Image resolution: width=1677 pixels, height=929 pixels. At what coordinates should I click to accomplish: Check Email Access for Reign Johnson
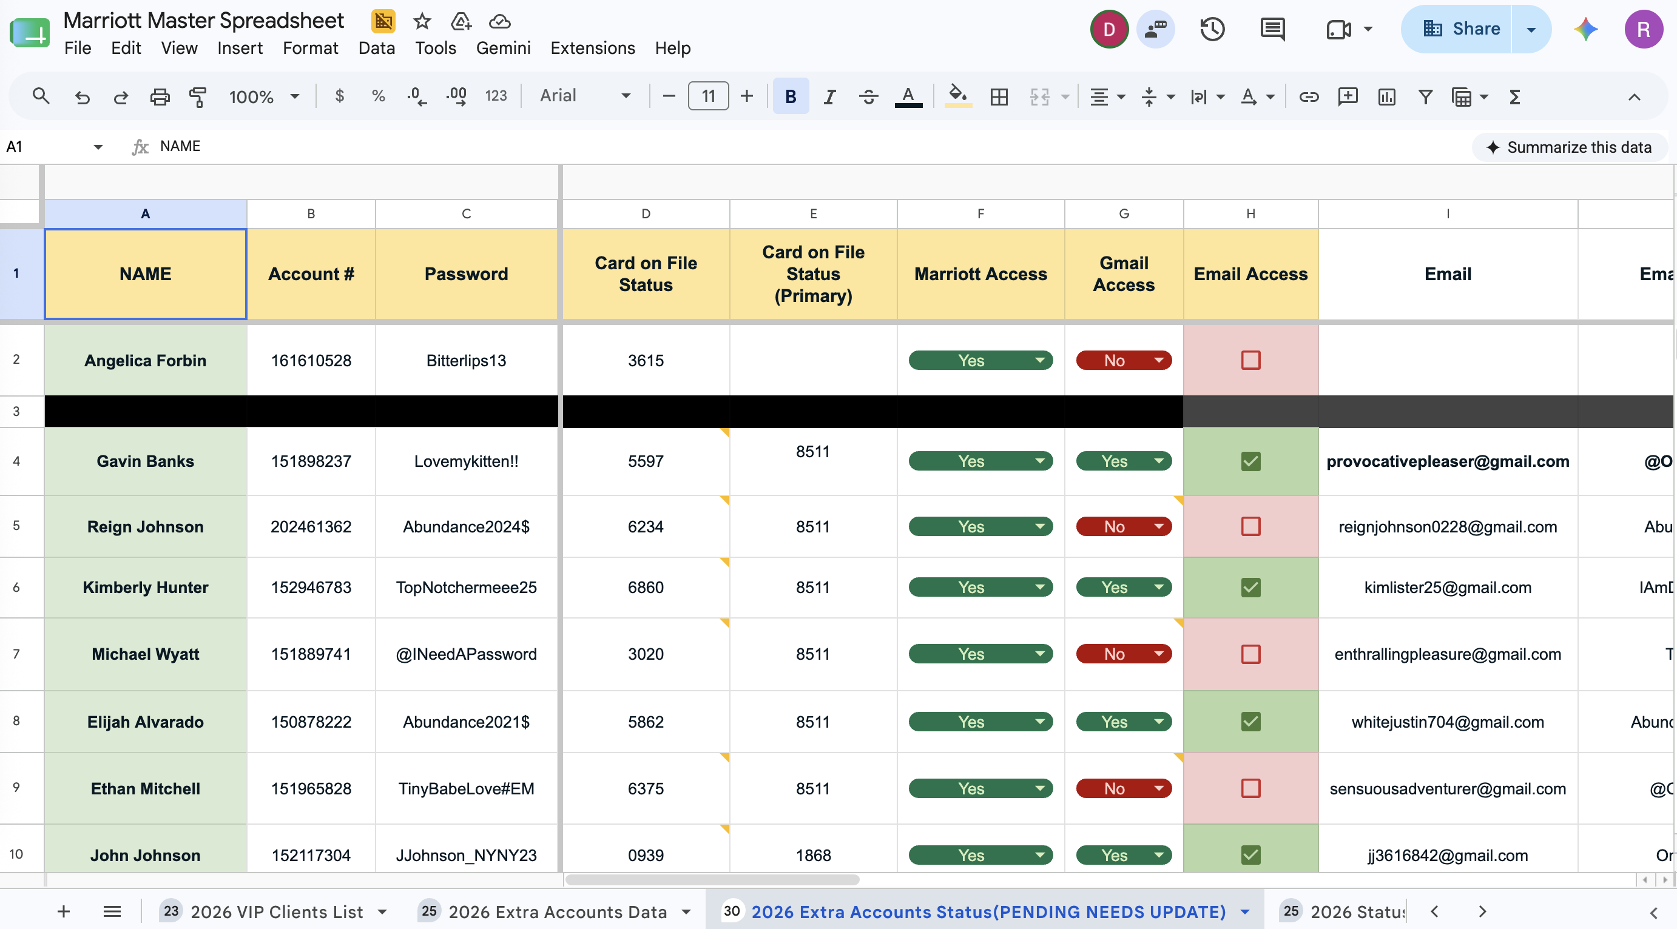tap(1250, 526)
